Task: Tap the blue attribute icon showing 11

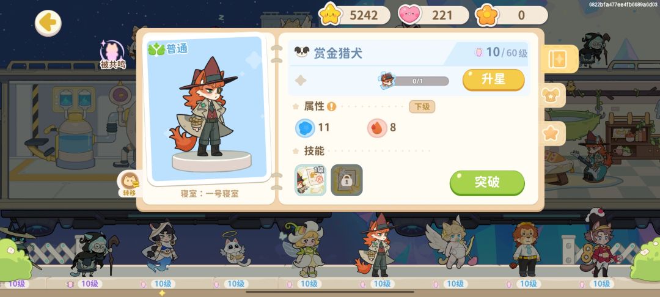Action: [305, 128]
